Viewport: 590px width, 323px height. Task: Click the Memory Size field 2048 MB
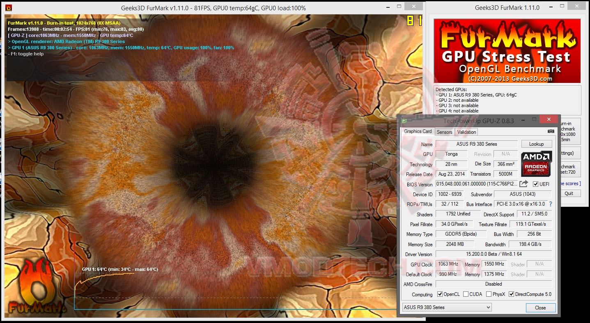(455, 244)
